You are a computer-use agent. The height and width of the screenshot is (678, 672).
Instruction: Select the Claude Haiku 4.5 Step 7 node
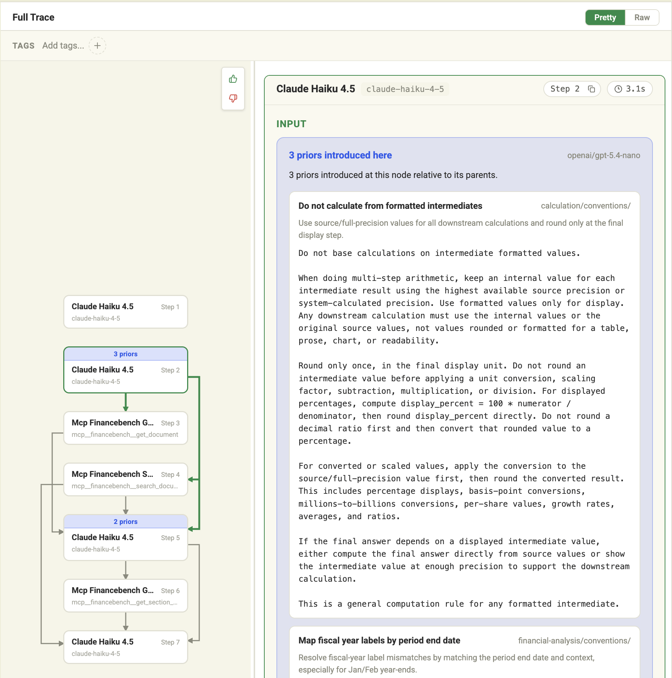pyautogui.click(x=126, y=647)
